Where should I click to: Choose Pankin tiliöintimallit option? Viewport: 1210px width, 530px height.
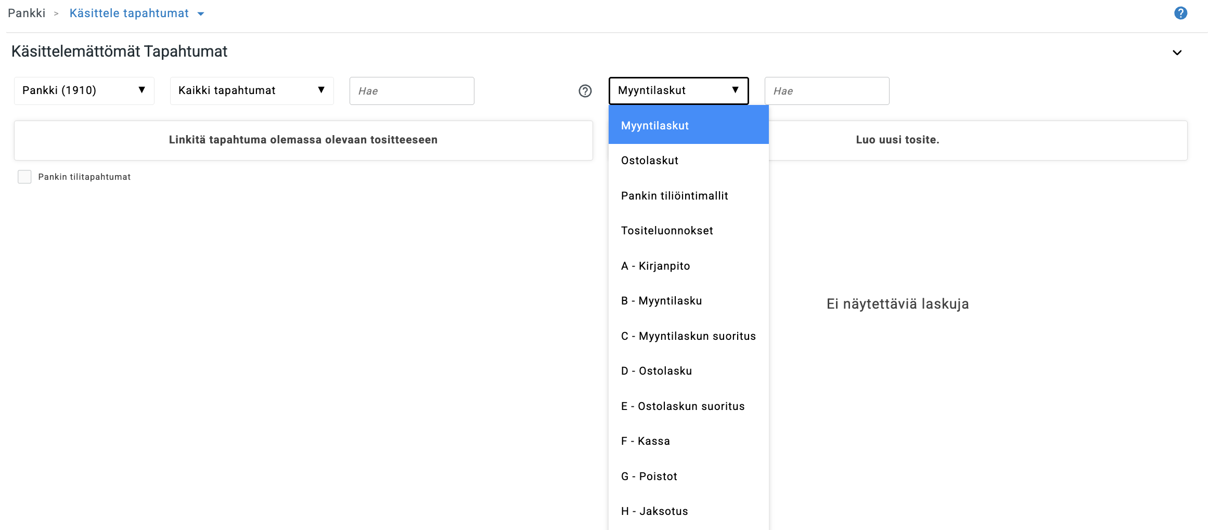[x=674, y=196]
